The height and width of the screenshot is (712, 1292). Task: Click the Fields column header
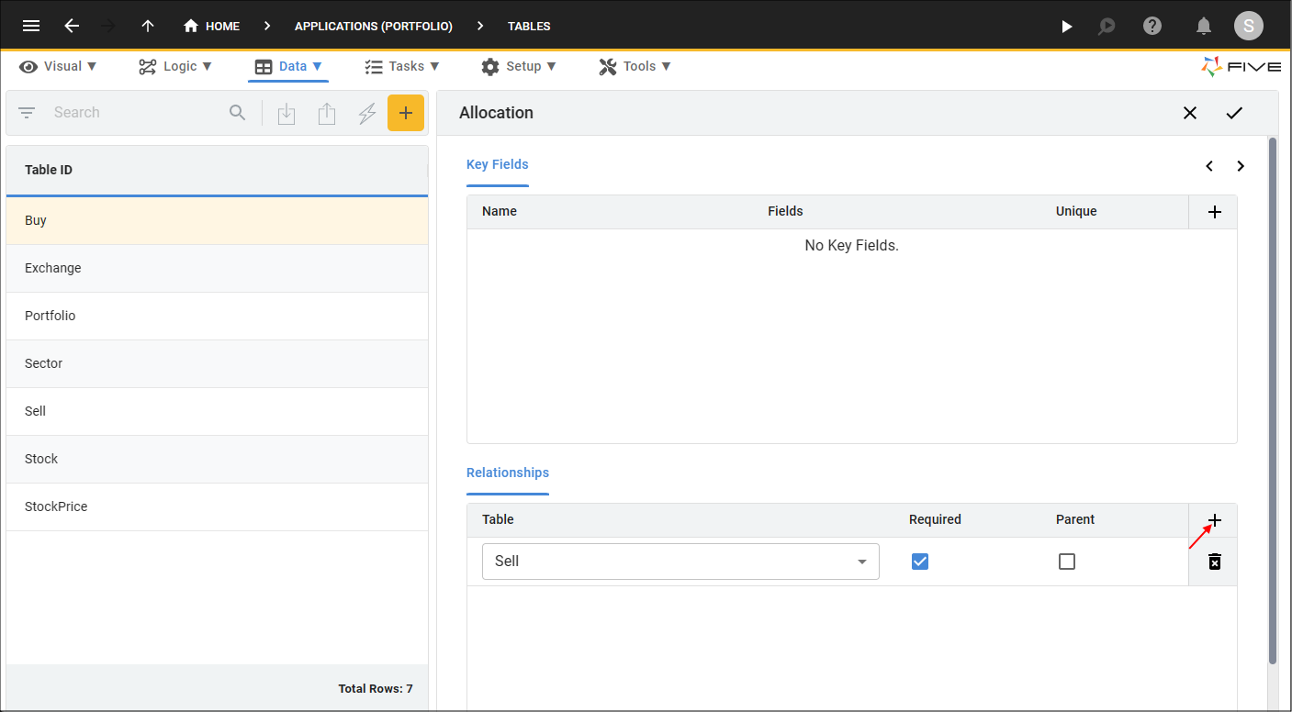(x=785, y=212)
